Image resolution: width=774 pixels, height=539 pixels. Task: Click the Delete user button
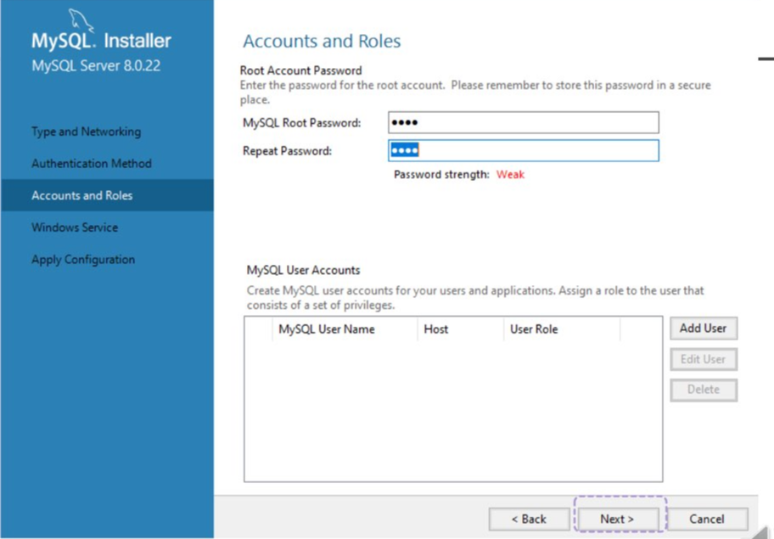click(x=704, y=390)
